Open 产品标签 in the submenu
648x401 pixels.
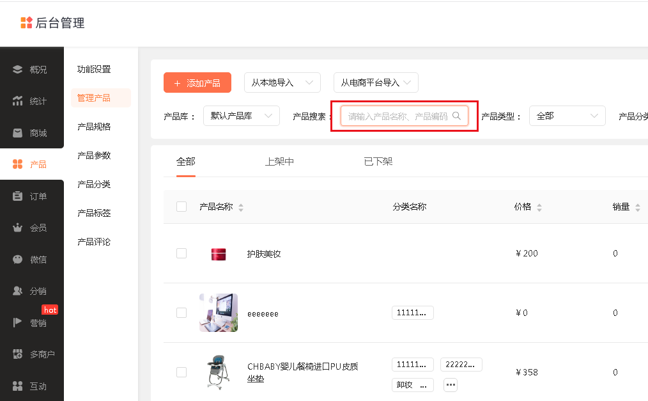click(94, 213)
